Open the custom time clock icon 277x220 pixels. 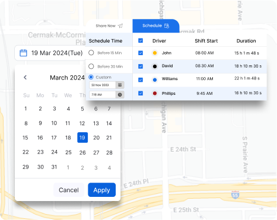[120, 95]
